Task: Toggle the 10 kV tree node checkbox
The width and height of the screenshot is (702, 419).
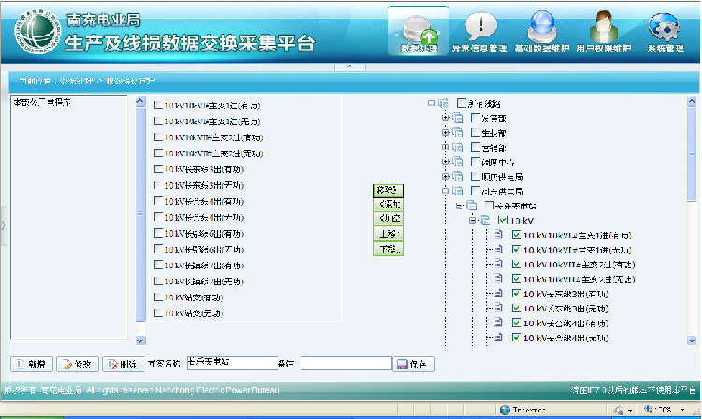Action: click(x=504, y=220)
